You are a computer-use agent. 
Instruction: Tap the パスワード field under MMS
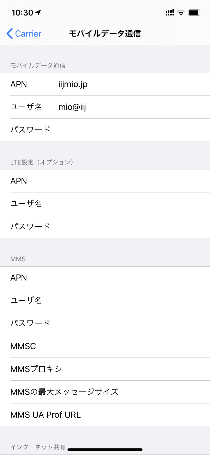point(127,323)
